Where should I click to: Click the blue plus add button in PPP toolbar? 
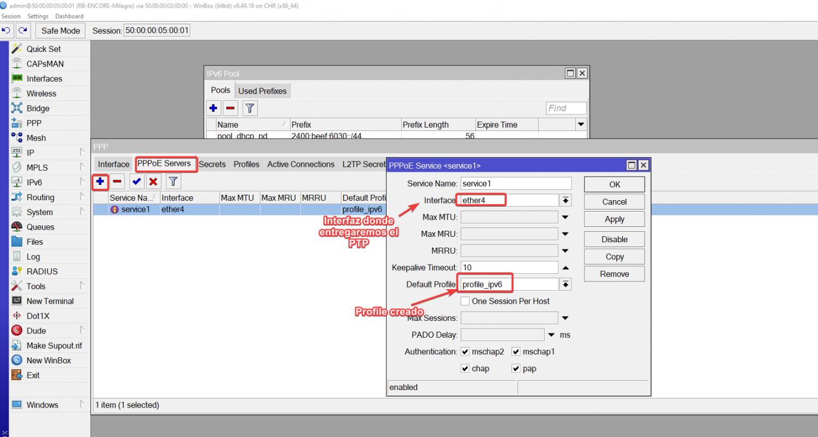(x=100, y=181)
